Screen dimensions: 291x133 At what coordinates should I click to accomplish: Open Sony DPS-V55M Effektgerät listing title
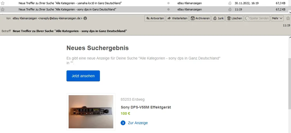click(x=146, y=107)
